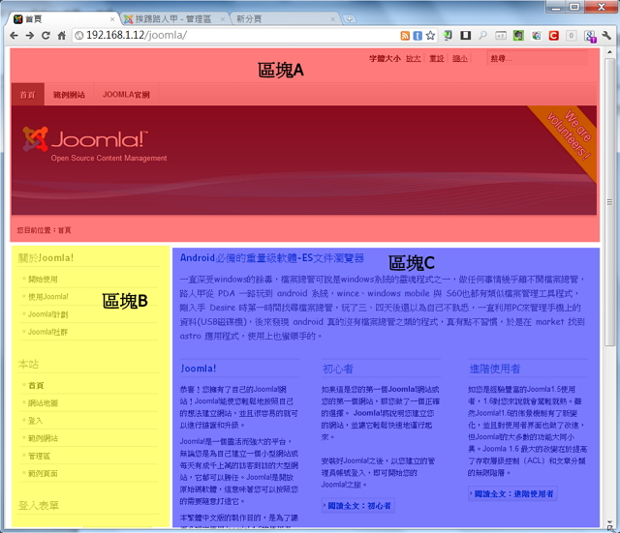Switch to the 挨踢路人甲 - 管理區 tab
Screen dimensions: 620x533
point(173,19)
